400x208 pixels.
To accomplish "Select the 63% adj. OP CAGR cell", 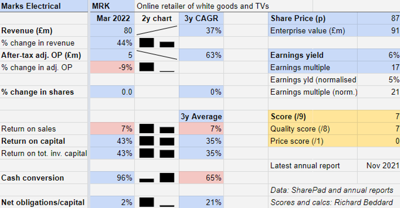I will coord(201,55).
